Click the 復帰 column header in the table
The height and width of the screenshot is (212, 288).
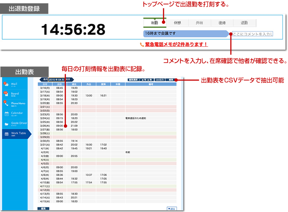click(104, 84)
